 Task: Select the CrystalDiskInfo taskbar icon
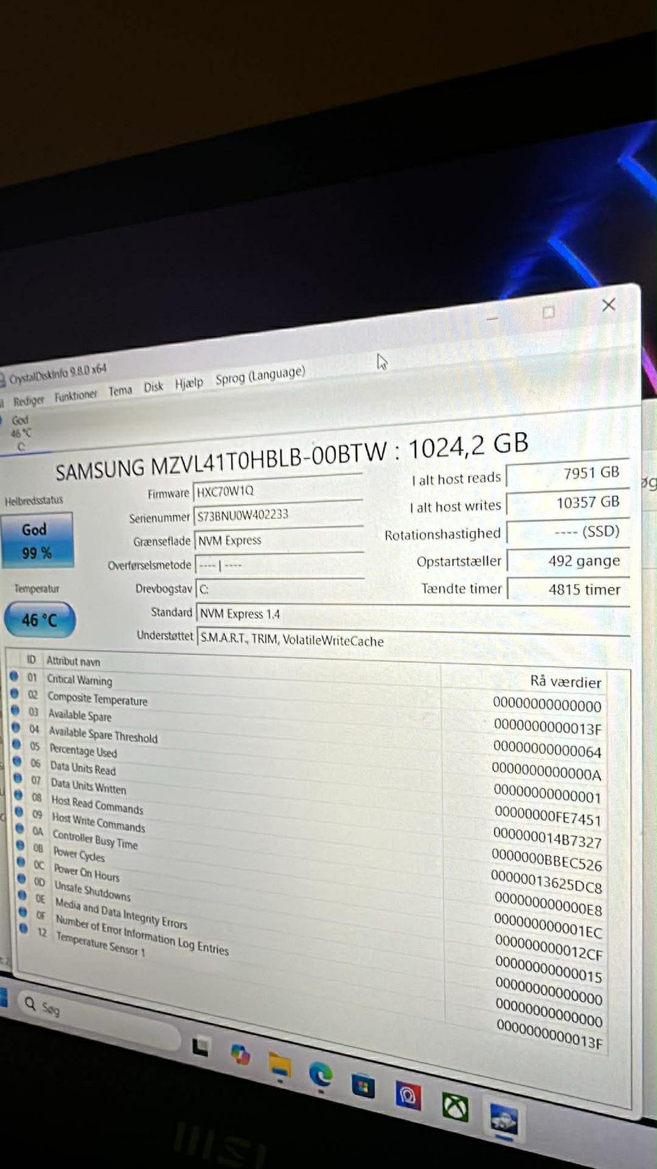coord(504,1120)
